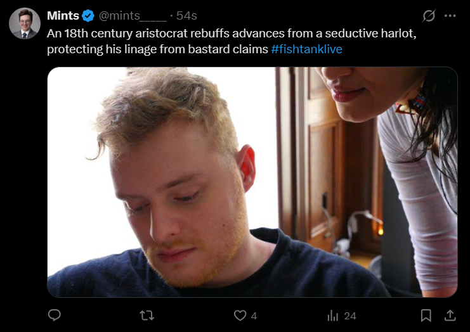470x332 pixels.
Task: Go to the @mints_____ handle profile
Action: [x=133, y=16]
